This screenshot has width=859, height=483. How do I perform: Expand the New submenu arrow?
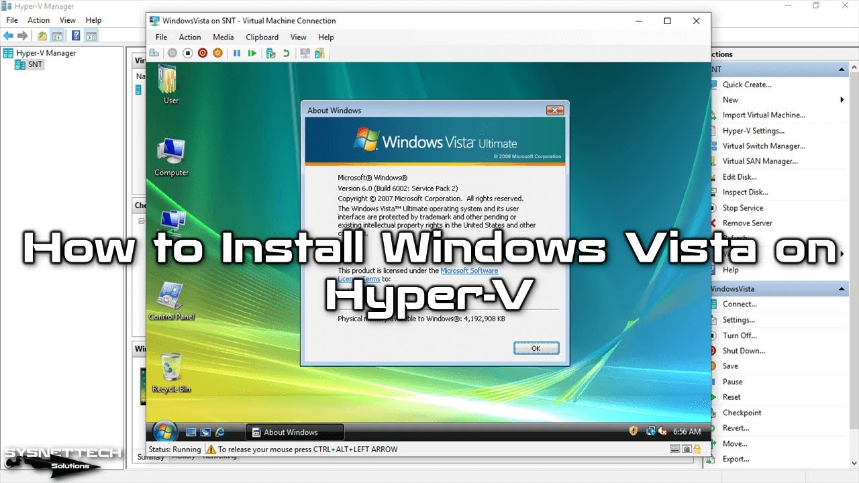pos(842,100)
